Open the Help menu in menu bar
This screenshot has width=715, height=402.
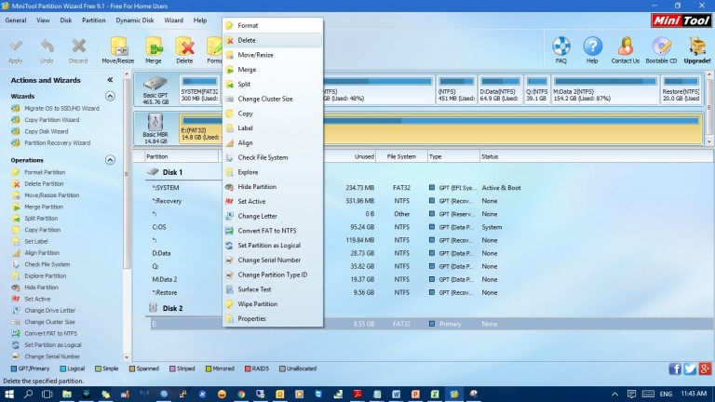(x=200, y=20)
